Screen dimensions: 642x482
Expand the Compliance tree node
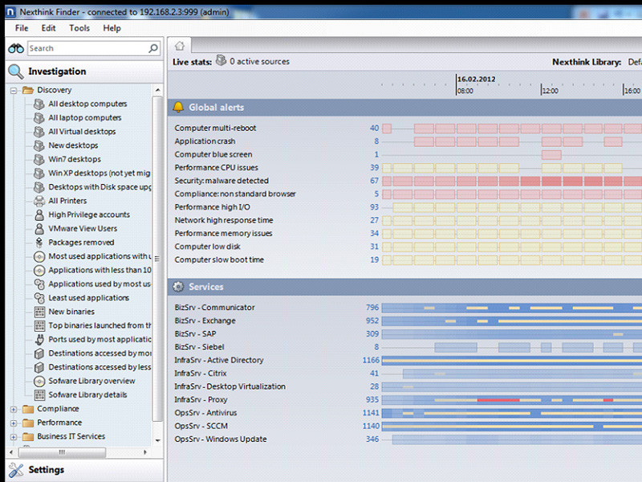click(14, 410)
